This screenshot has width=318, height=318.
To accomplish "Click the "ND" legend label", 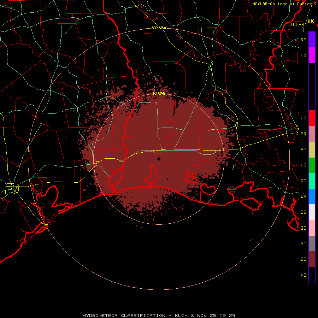I will coord(303,275).
